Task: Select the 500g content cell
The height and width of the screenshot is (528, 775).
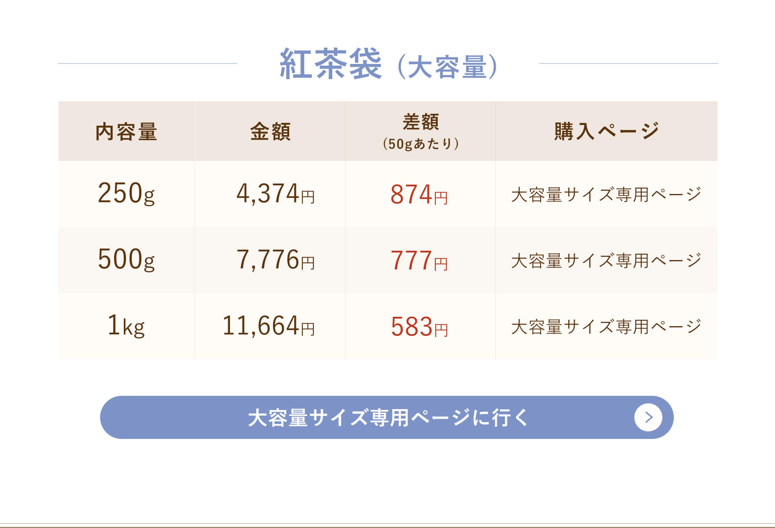Action: coord(126,260)
